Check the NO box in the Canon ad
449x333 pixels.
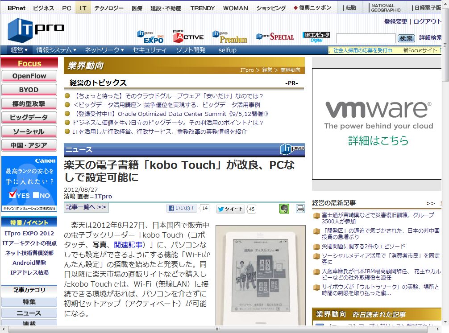tap(36, 195)
